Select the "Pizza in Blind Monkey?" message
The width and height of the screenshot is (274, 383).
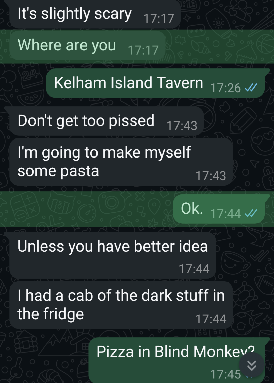pyautogui.click(x=177, y=360)
